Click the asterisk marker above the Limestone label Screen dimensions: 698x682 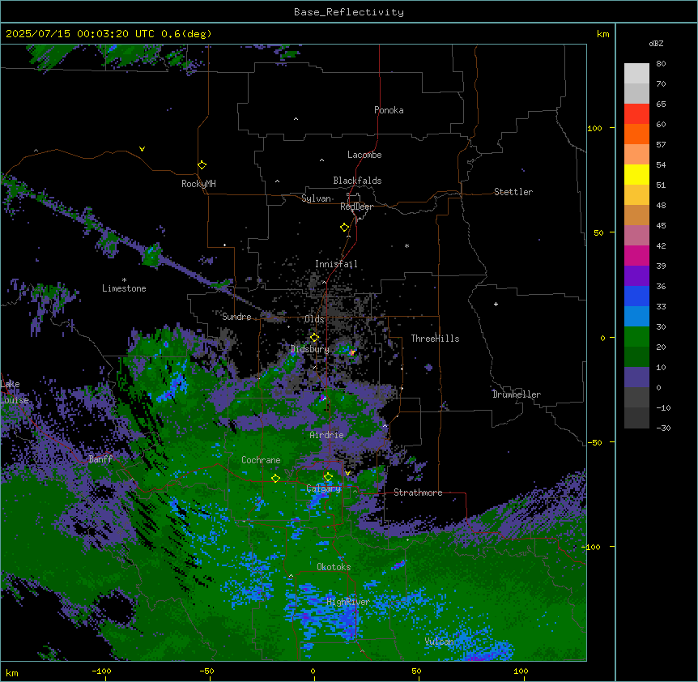(124, 280)
